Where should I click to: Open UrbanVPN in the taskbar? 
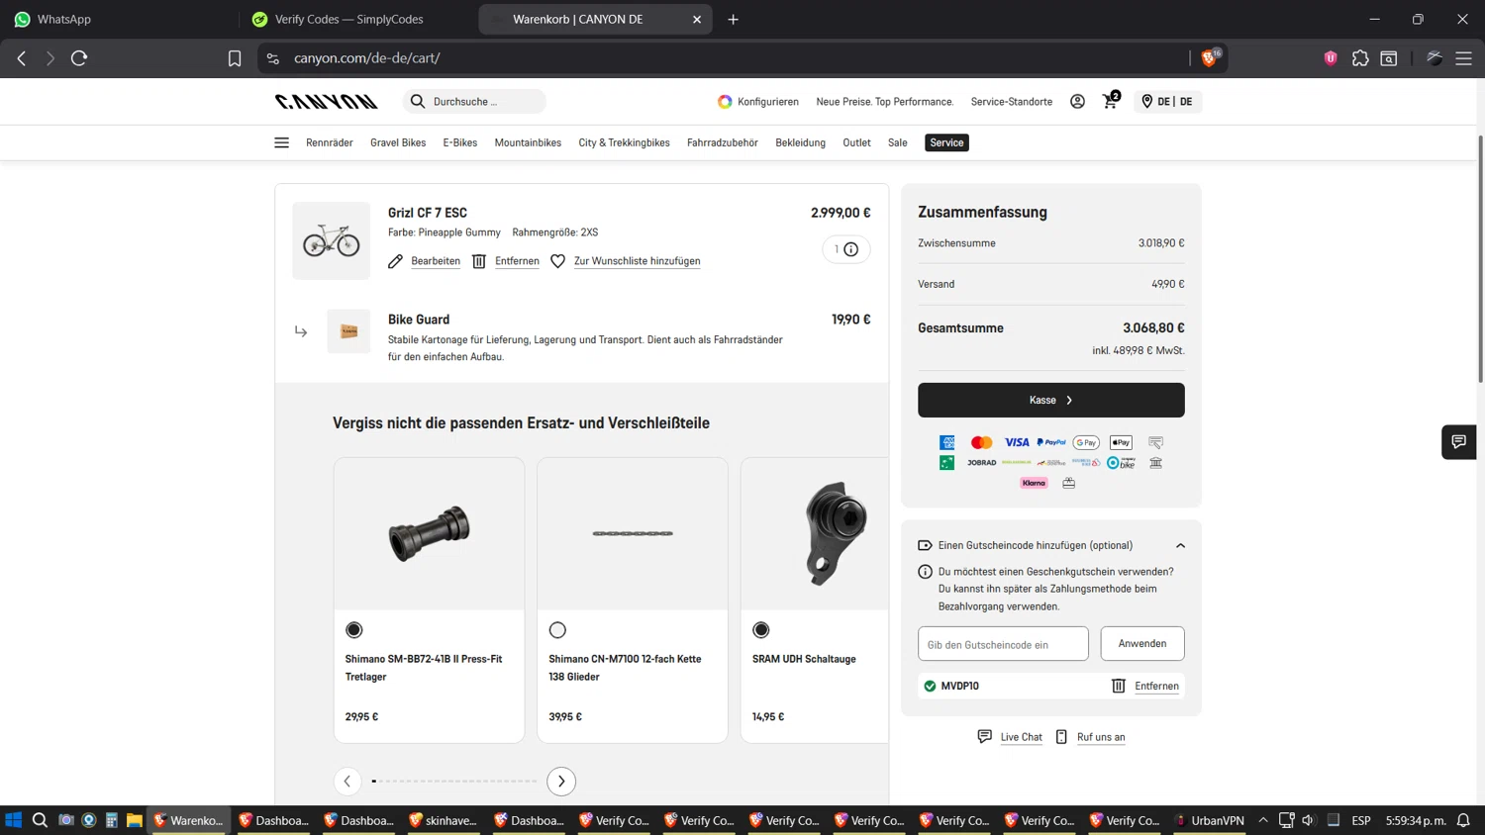click(x=1210, y=820)
